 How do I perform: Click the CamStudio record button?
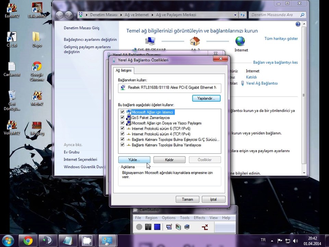tap(139, 227)
